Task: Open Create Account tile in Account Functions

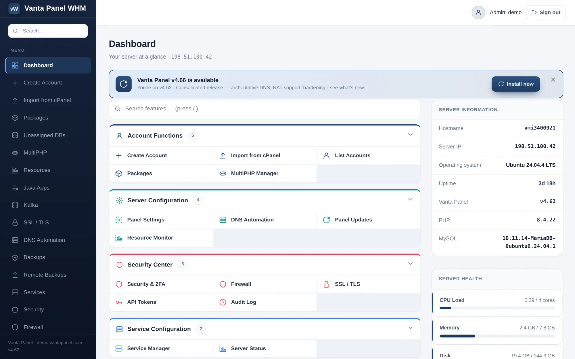Action: coord(161,155)
